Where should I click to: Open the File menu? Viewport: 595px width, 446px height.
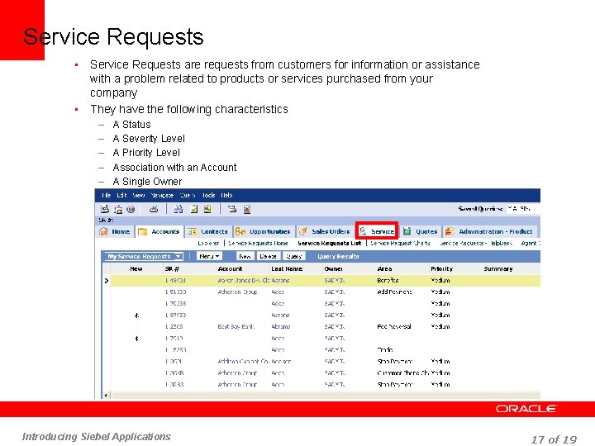106,195
